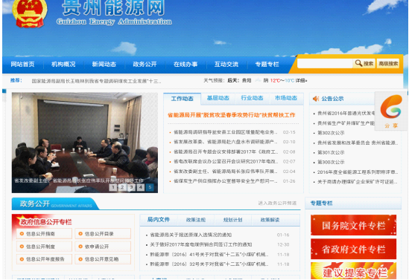Open 省政府文件专栏 red banner

pyautogui.click(x=353, y=249)
